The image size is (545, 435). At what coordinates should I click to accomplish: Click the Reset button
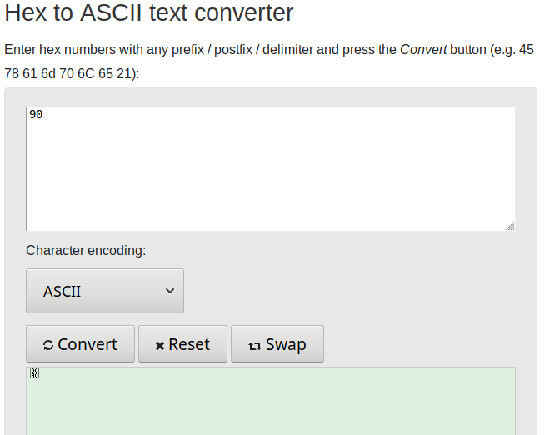click(182, 344)
